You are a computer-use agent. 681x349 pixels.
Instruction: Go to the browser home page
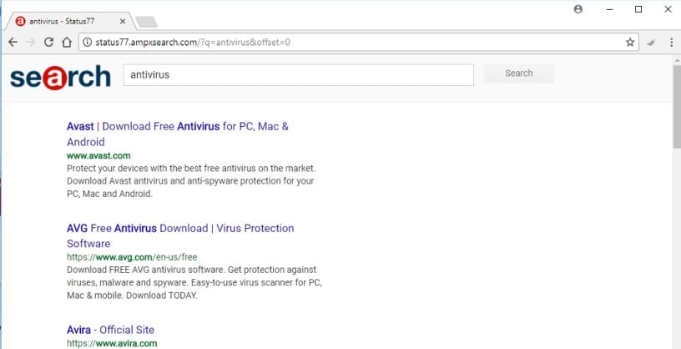[67, 42]
